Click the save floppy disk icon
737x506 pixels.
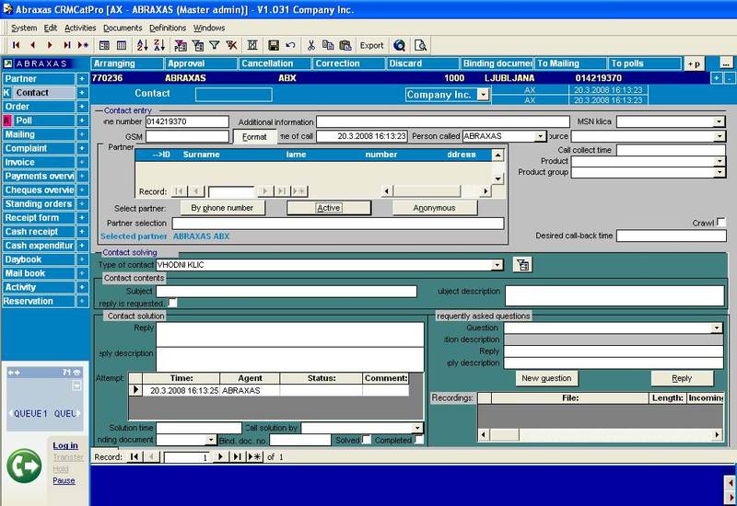pos(273,45)
